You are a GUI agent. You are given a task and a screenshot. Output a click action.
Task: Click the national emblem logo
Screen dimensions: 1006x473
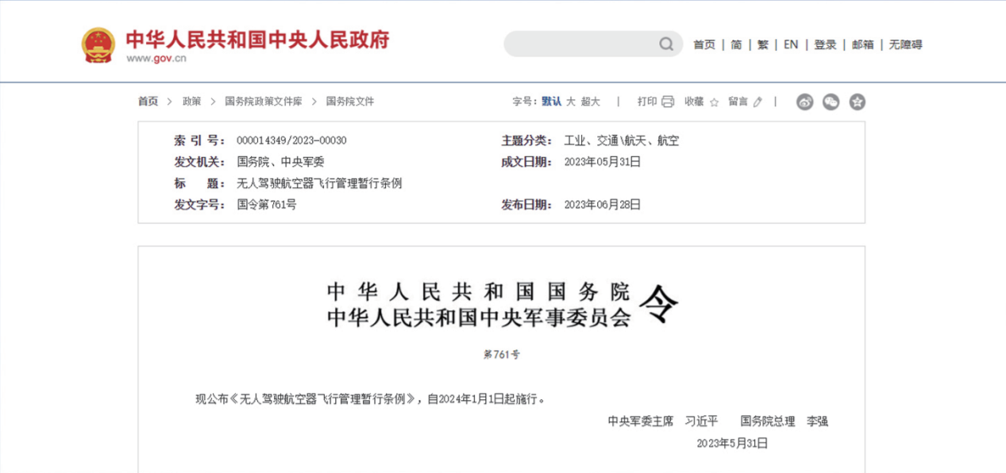tap(98, 45)
